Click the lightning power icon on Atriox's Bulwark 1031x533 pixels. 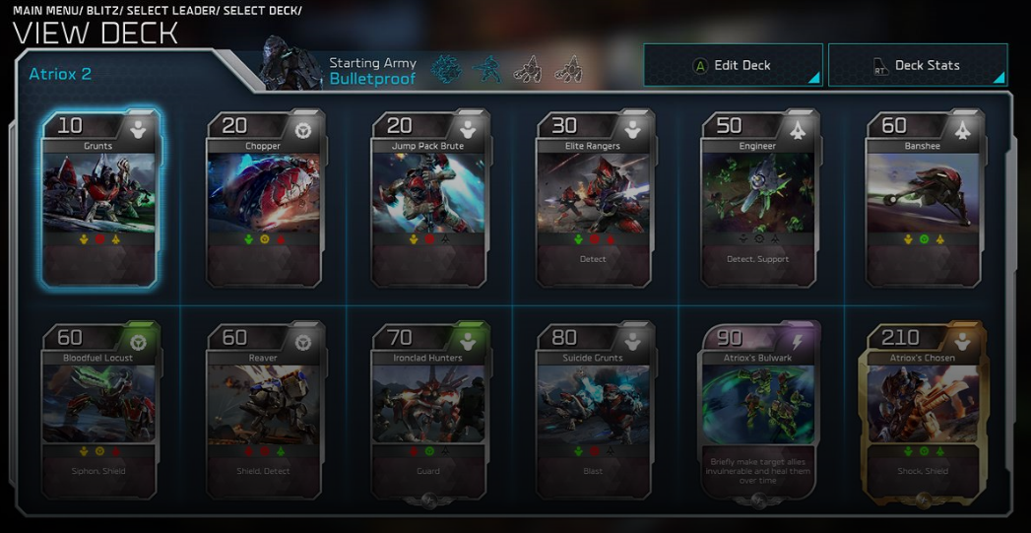798,341
